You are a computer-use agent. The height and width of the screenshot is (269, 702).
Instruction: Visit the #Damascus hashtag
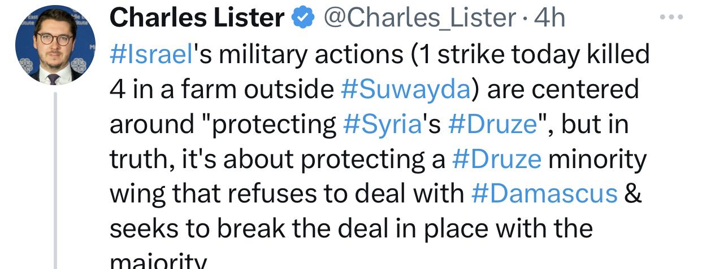click(x=544, y=194)
